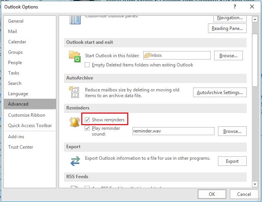Click the vertical scrollbar thumb
The height and width of the screenshot is (202, 262).
255,60
